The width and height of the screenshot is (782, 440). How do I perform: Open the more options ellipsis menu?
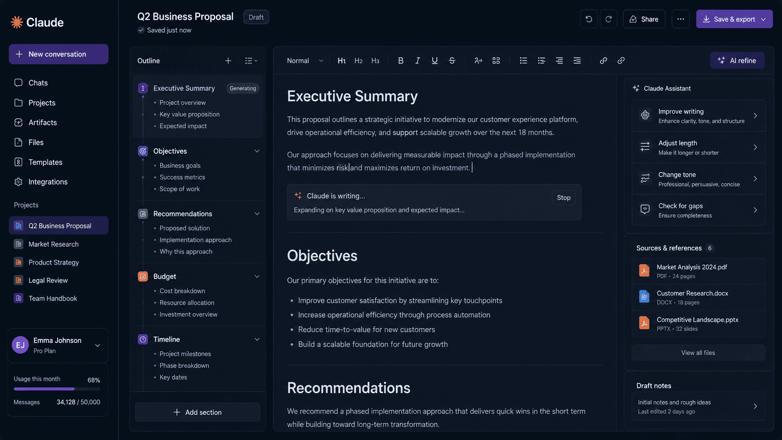(x=681, y=19)
